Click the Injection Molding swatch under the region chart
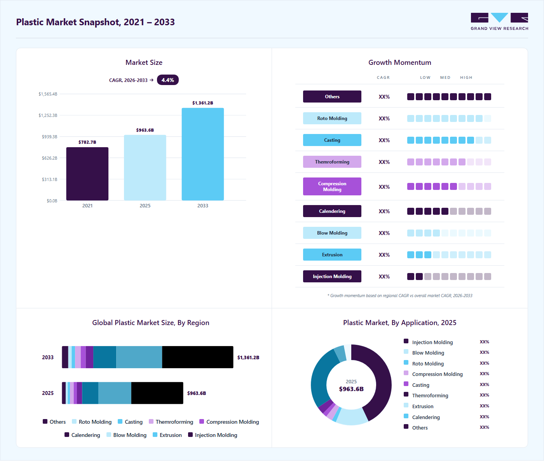Screen dimensions: 544x461 tap(190, 435)
